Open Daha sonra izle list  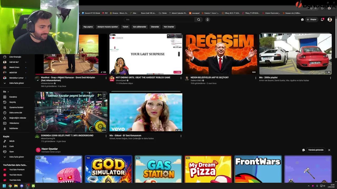(x=16, y=113)
